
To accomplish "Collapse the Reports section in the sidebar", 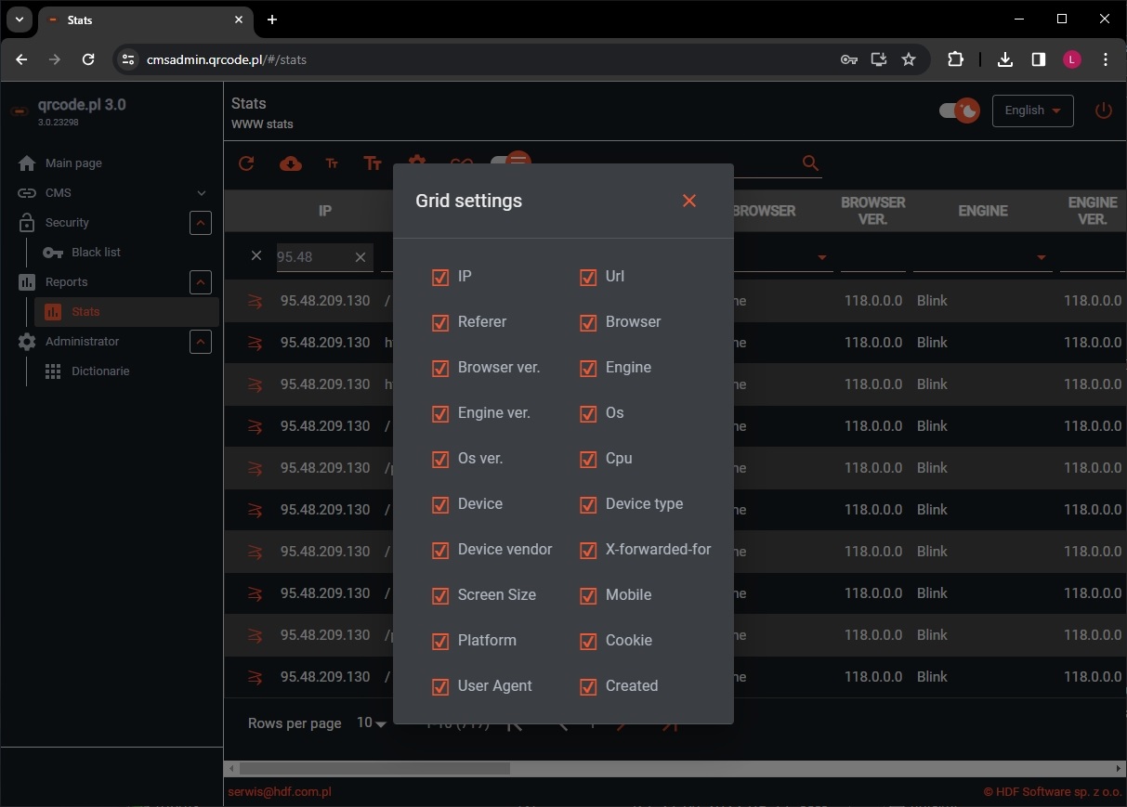I will coord(201,281).
